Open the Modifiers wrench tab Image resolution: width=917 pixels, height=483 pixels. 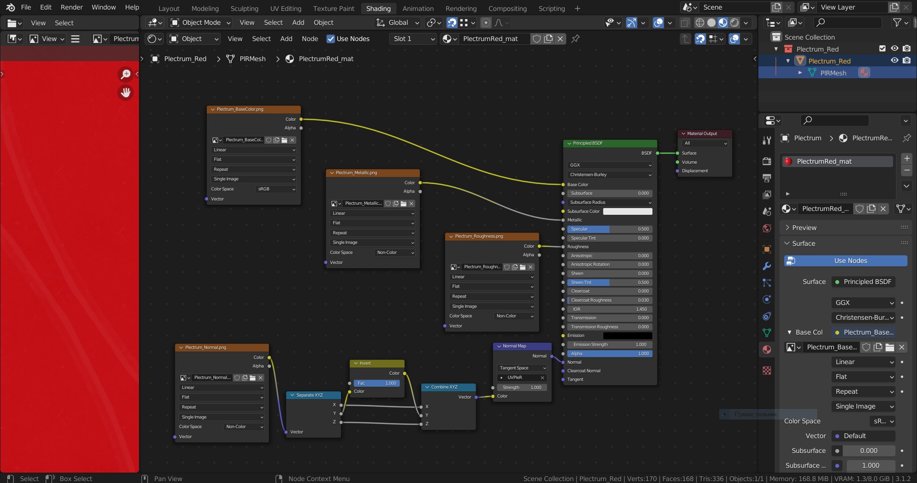767,266
